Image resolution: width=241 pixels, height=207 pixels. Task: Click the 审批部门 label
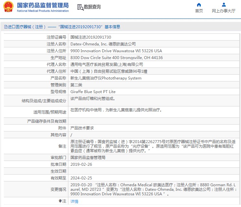[58, 158]
